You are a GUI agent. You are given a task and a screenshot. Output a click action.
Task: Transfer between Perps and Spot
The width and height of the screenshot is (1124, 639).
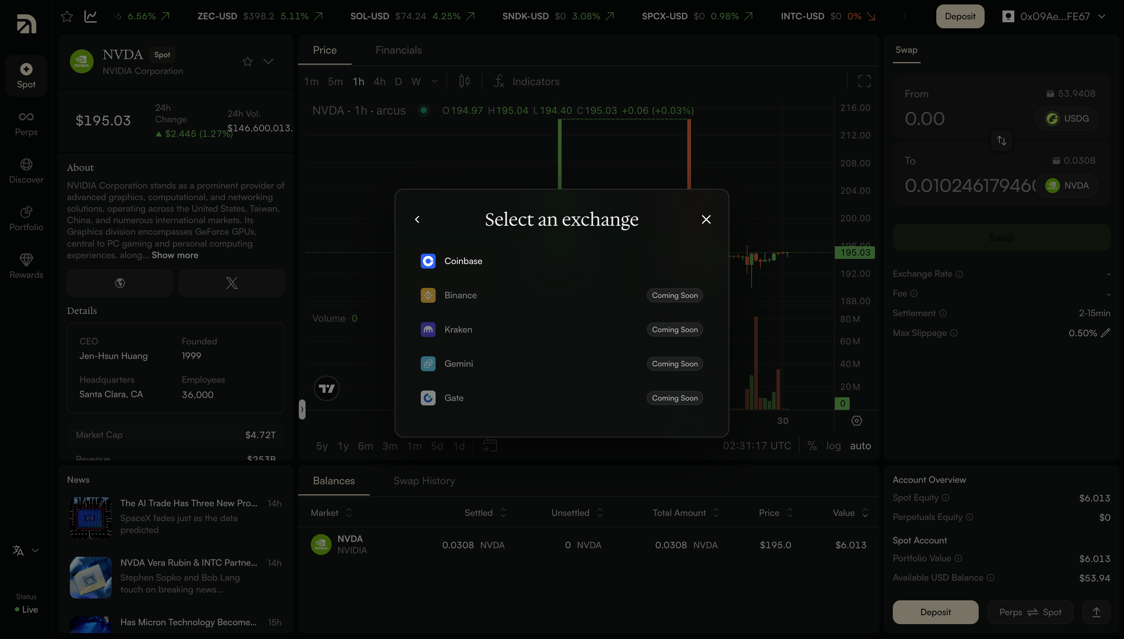(1030, 612)
